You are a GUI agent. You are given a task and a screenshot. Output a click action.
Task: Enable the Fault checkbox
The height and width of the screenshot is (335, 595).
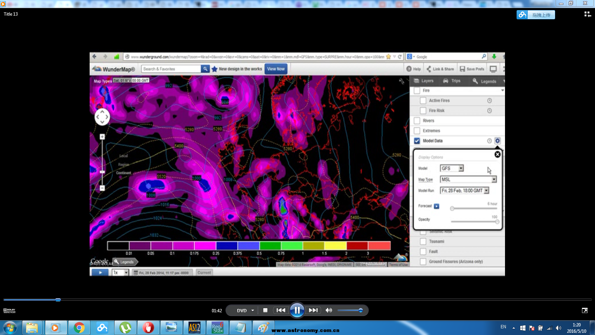(423, 252)
